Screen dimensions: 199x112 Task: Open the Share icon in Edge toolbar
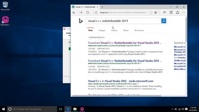click(178, 12)
